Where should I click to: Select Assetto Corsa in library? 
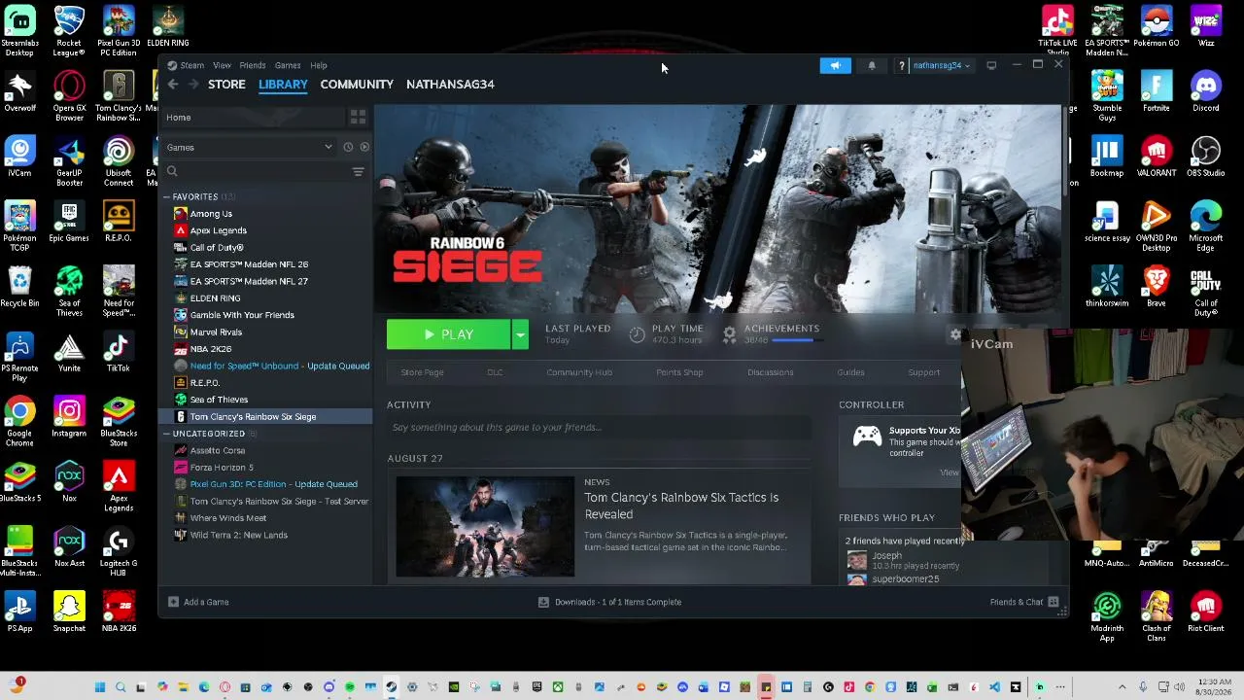click(x=218, y=451)
